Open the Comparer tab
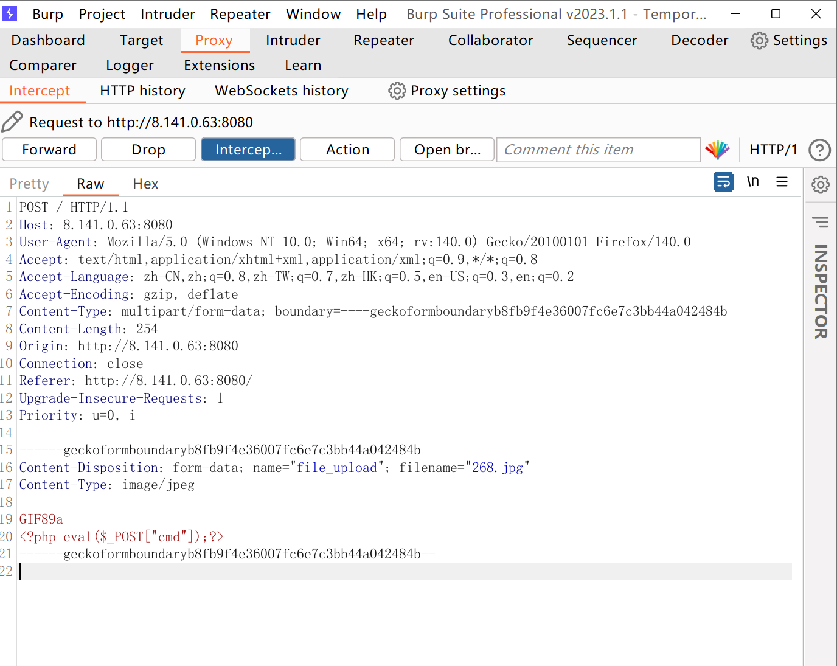The width and height of the screenshot is (837, 666). (43, 65)
